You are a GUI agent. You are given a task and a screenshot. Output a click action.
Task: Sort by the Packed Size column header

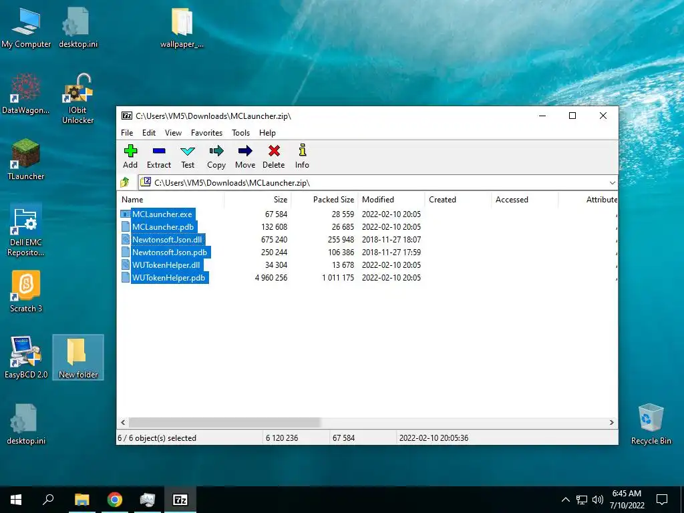(x=324, y=199)
